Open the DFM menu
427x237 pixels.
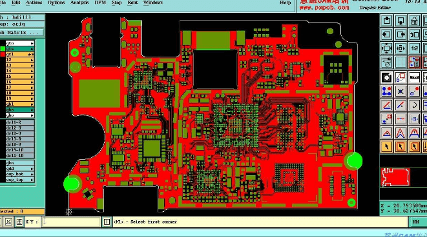pyautogui.click(x=100, y=3)
